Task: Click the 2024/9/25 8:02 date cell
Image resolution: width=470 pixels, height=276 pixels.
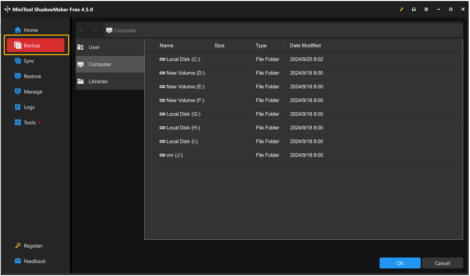Action: (307, 59)
